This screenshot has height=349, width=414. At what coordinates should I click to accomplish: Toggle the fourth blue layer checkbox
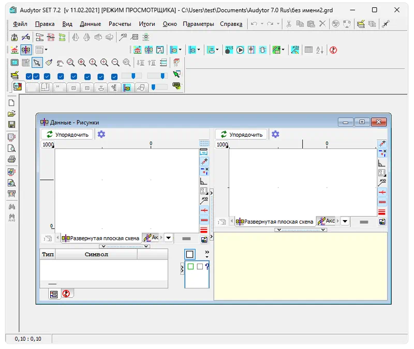(61, 76)
